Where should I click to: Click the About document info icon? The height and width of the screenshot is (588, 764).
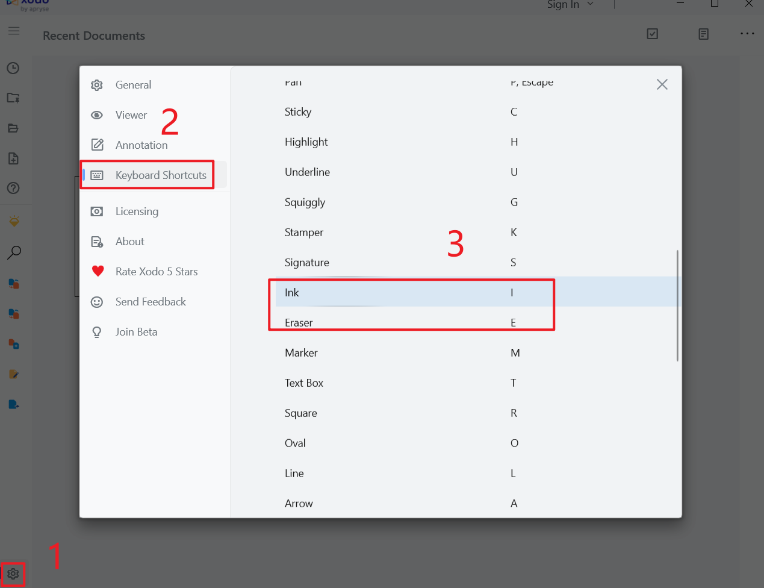click(97, 242)
